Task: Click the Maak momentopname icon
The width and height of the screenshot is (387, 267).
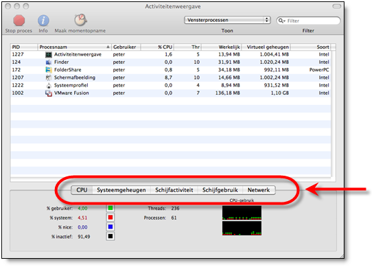Action: [x=80, y=20]
